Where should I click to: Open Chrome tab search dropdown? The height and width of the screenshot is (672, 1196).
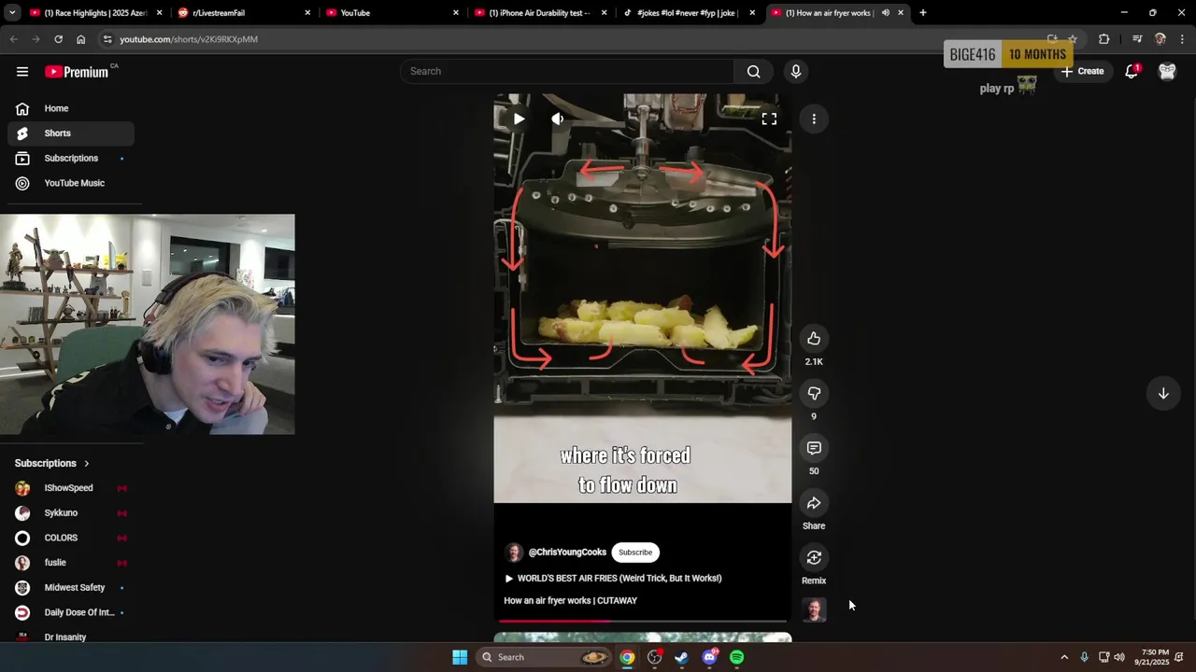click(x=12, y=13)
